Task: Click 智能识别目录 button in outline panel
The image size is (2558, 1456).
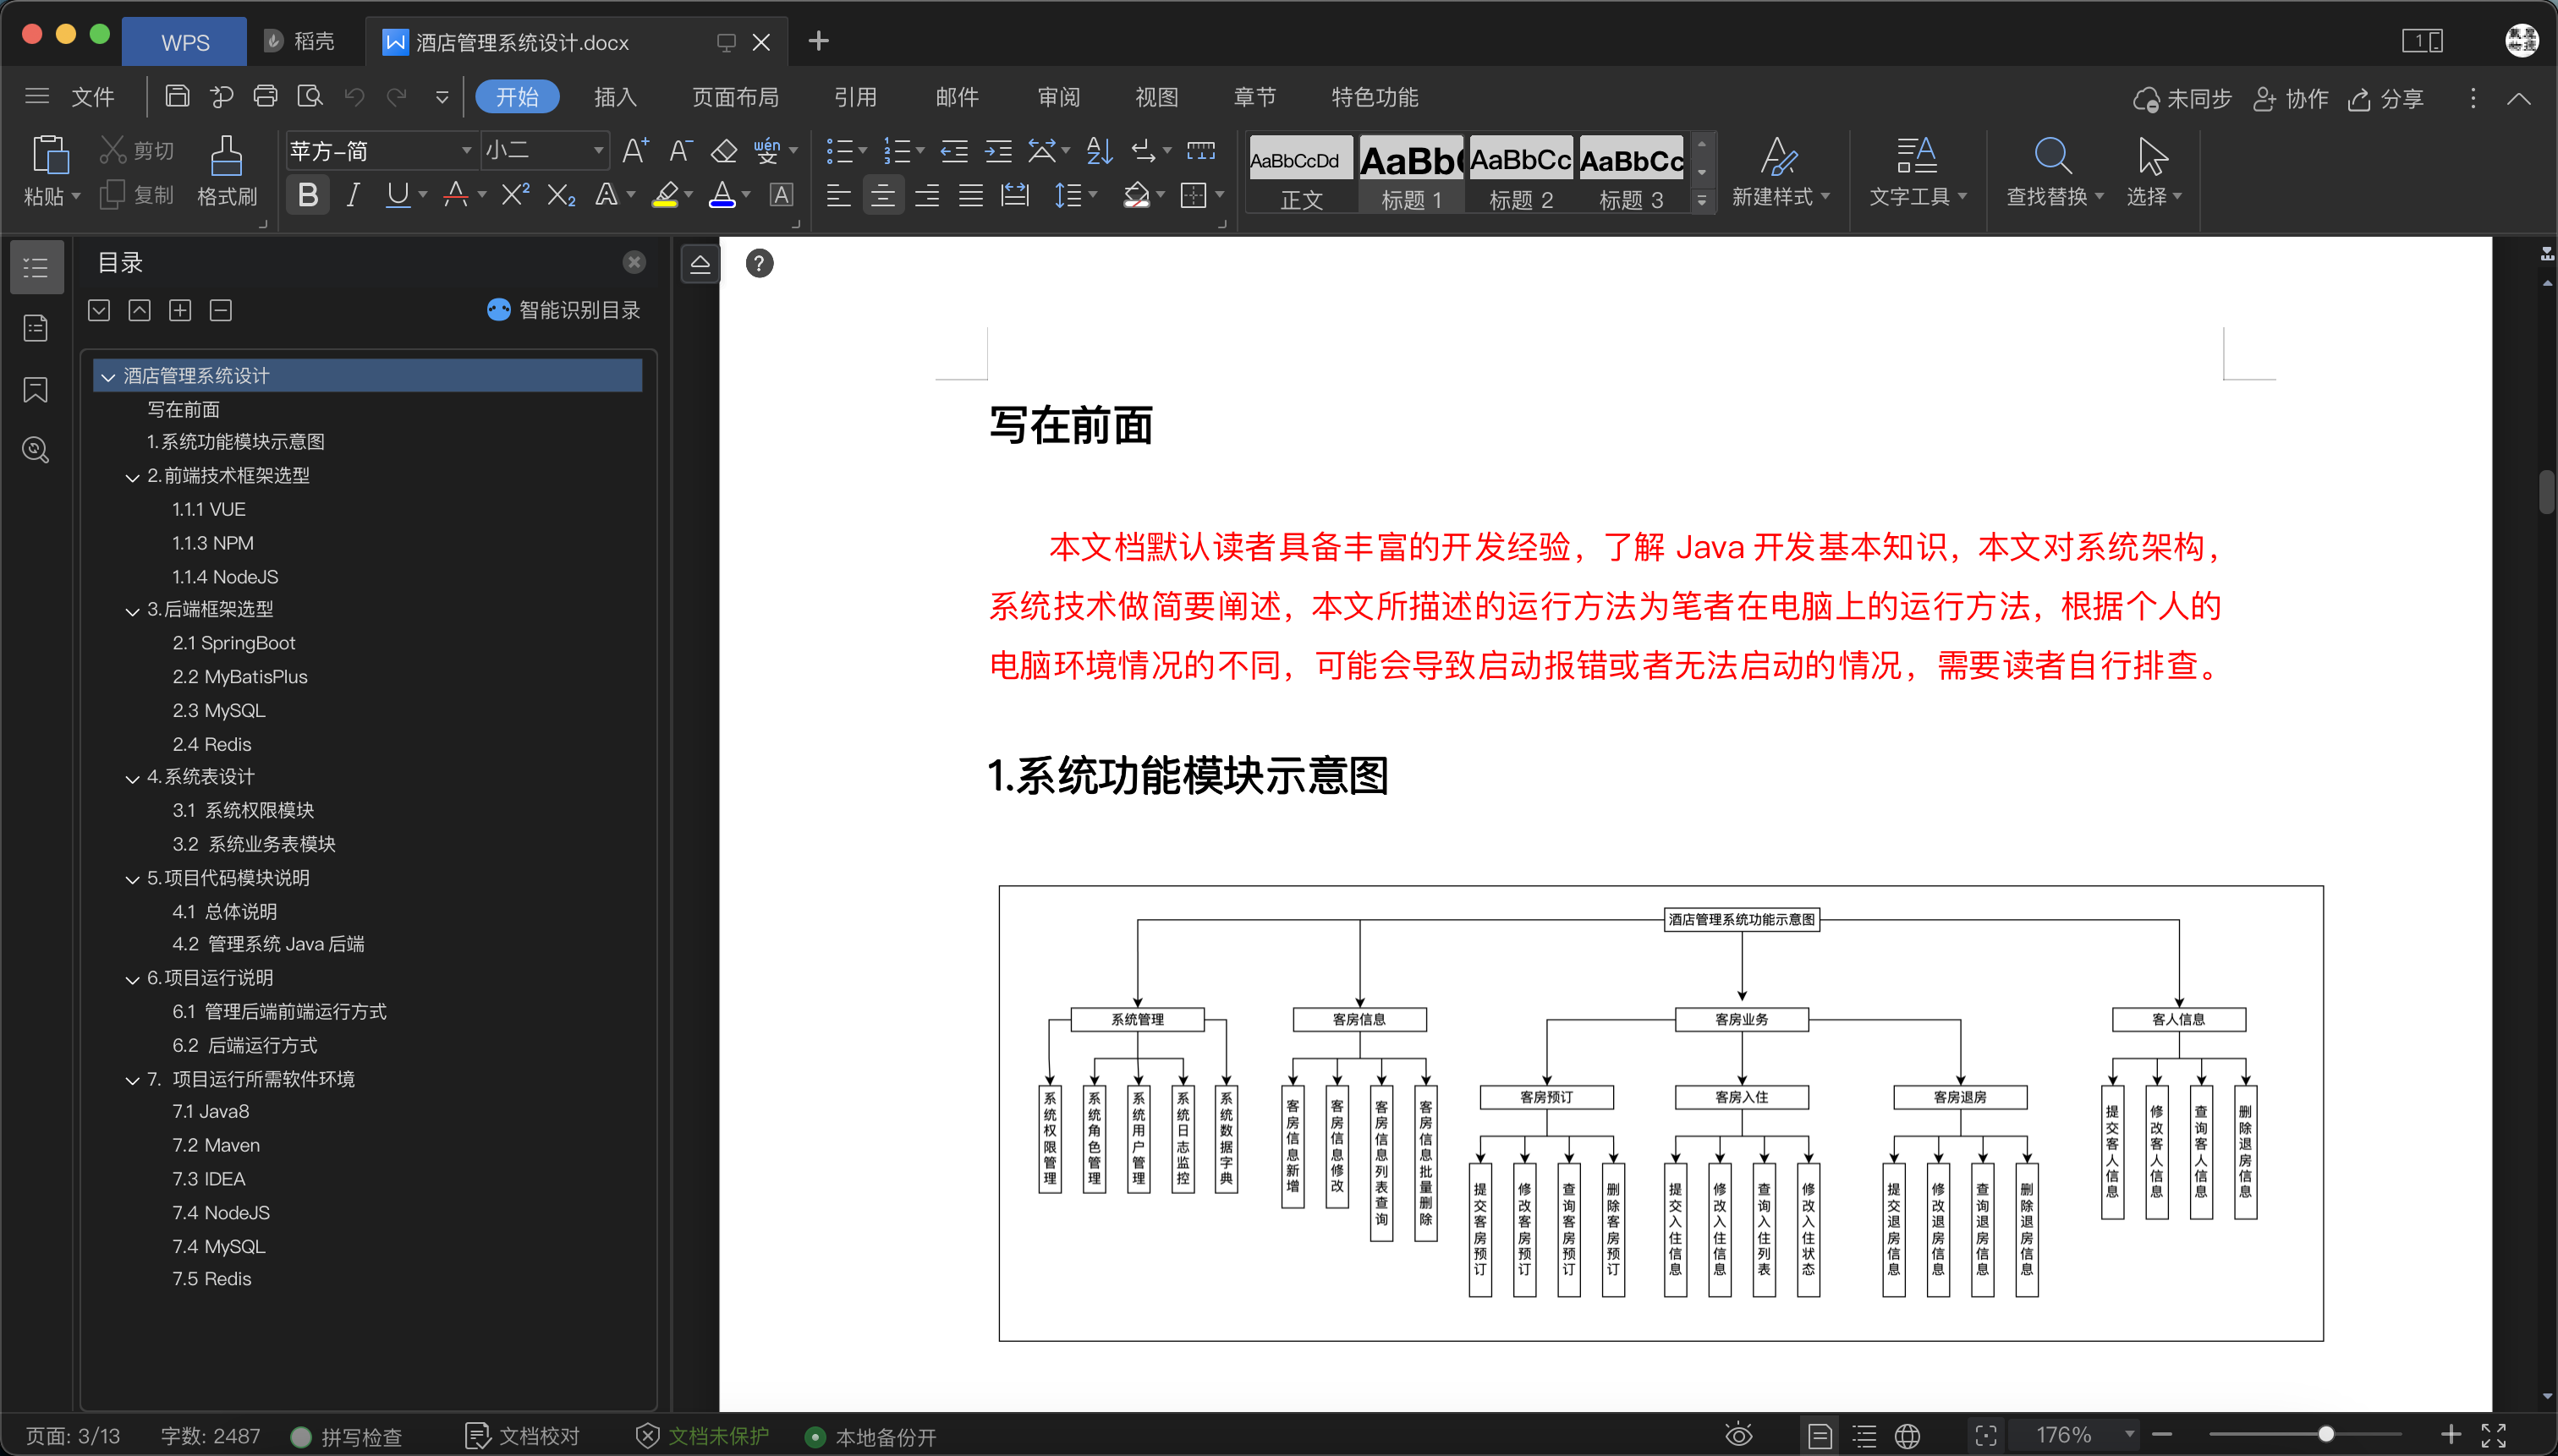Action: point(564,310)
